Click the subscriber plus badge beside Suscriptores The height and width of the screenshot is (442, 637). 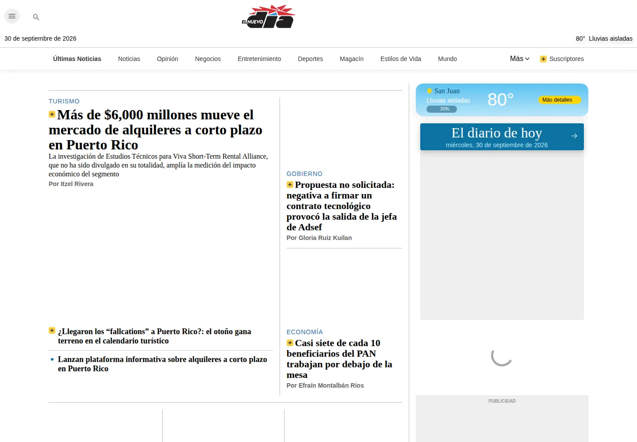tap(543, 59)
